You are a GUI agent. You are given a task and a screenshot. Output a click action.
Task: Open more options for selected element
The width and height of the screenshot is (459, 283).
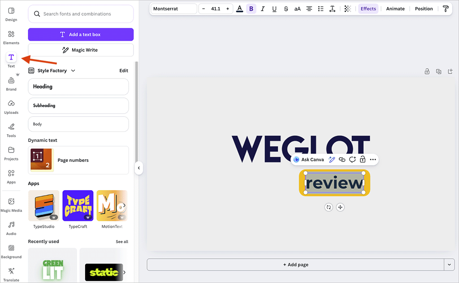click(372, 160)
